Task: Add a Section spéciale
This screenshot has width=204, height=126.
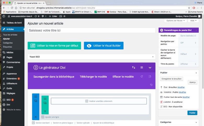Action: [83, 123]
